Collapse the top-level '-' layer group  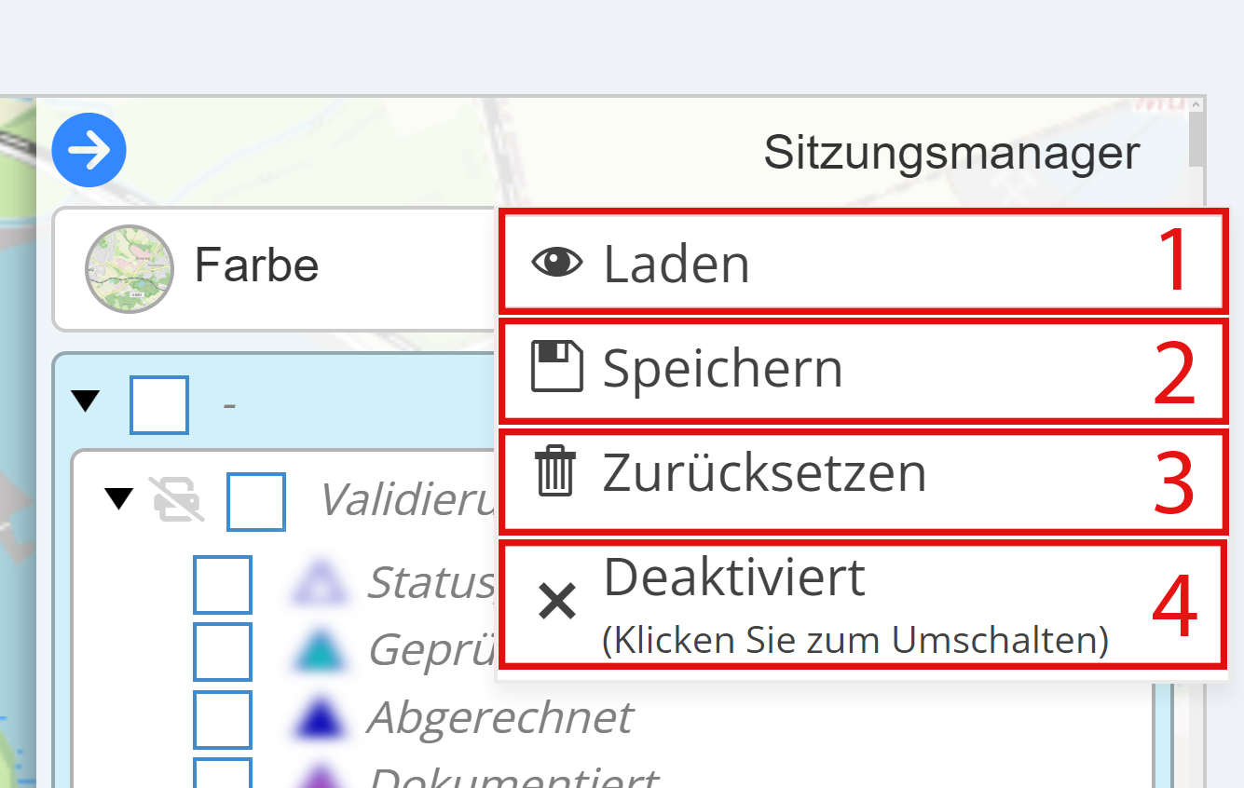tap(86, 401)
